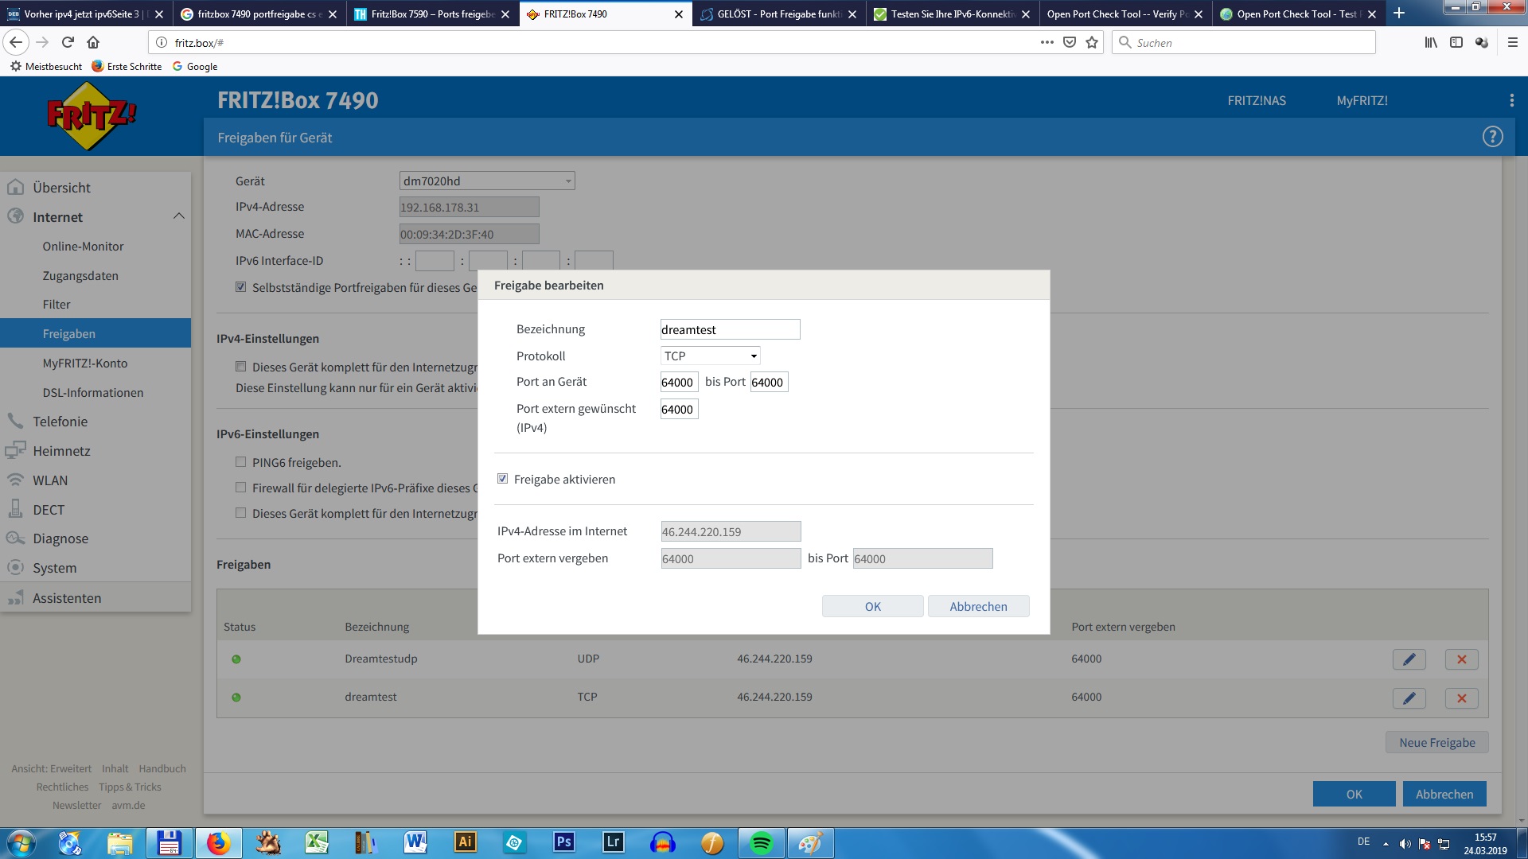The height and width of the screenshot is (859, 1528).
Task: Click the 'bis Port' device port field
Action: [769, 382]
